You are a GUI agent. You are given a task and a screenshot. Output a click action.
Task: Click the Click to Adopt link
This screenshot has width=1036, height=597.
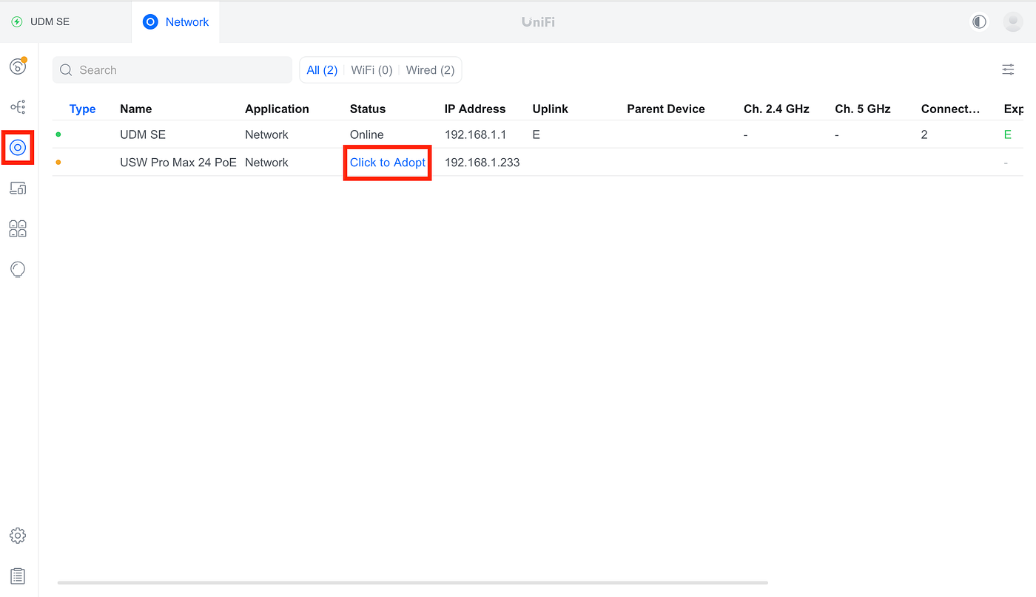pos(388,163)
